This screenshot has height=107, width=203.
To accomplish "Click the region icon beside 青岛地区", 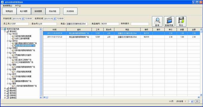I will click(8, 31).
